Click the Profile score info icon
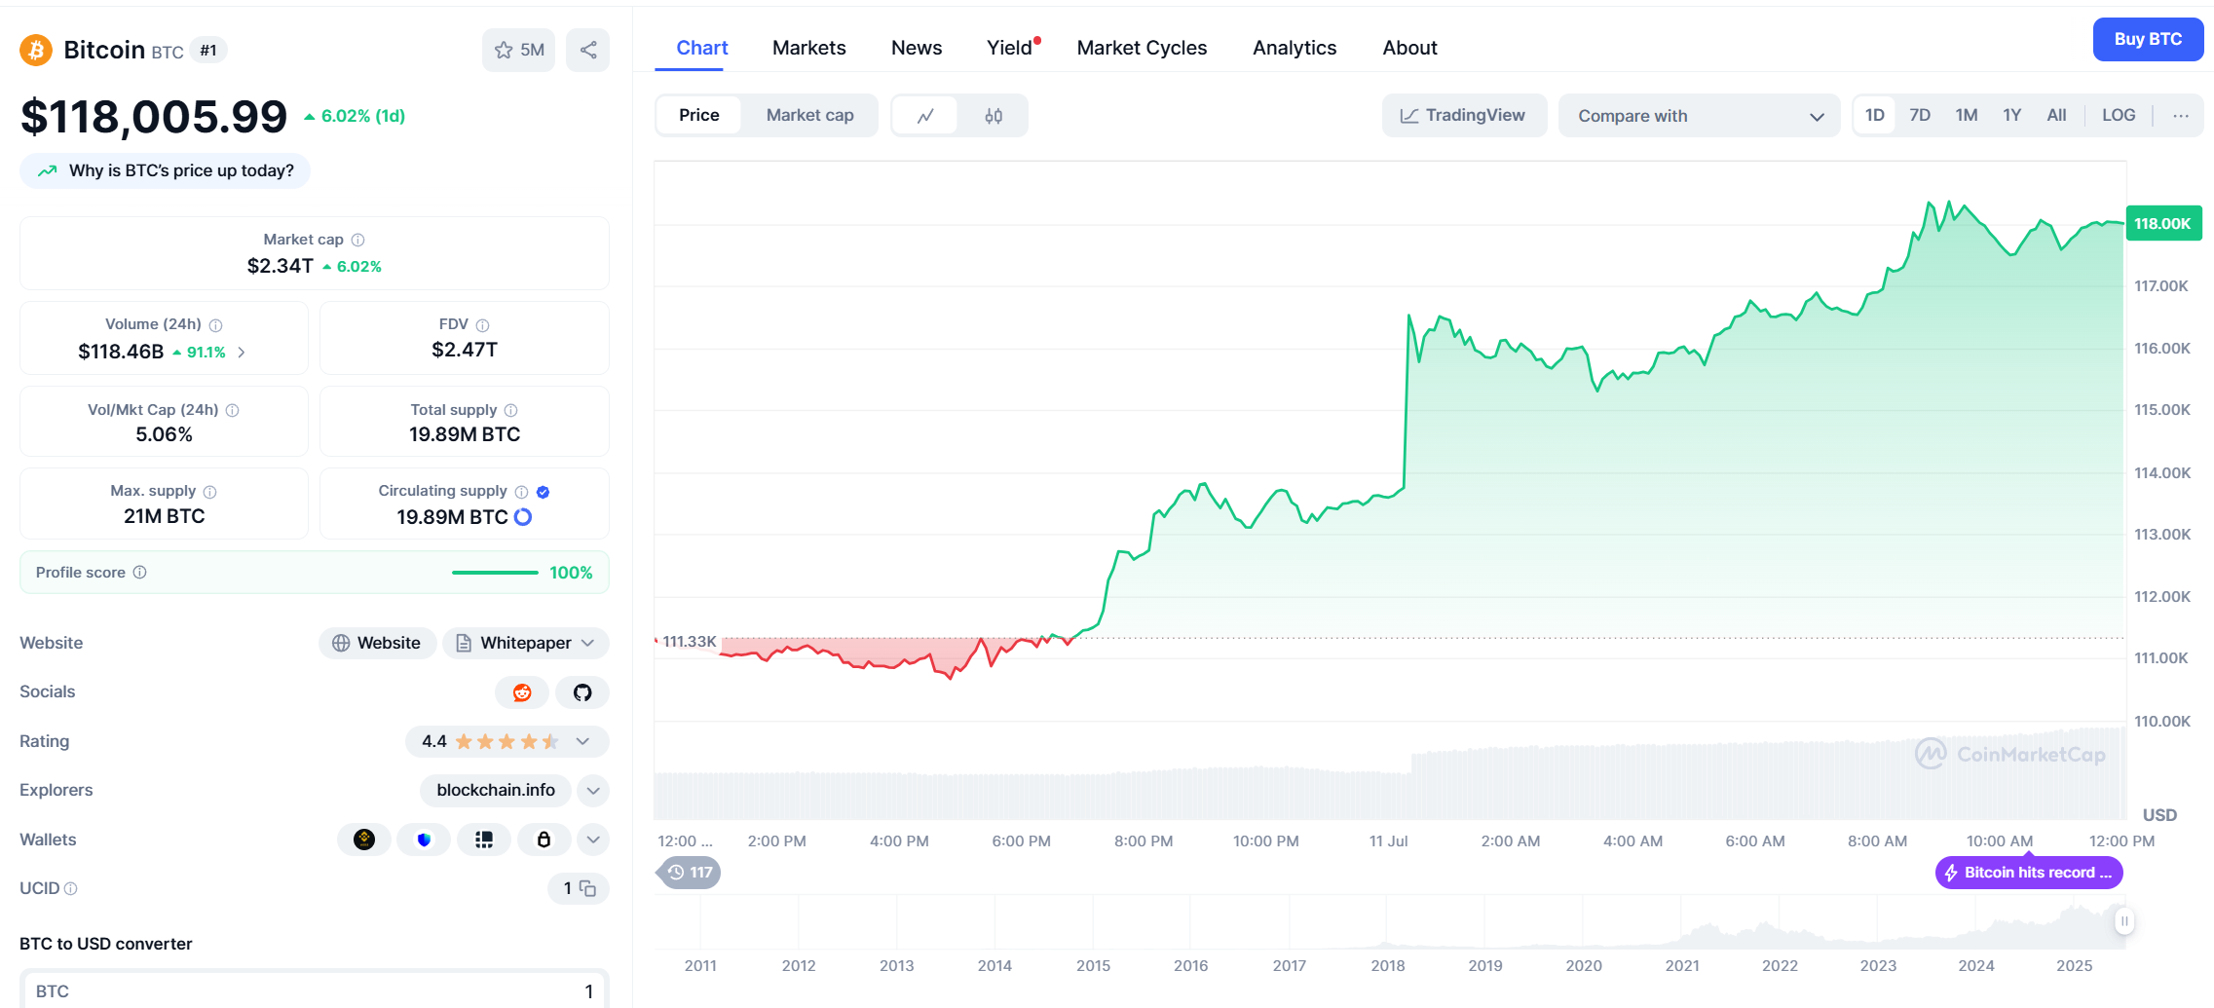This screenshot has height=1008, width=2214. point(140,572)
